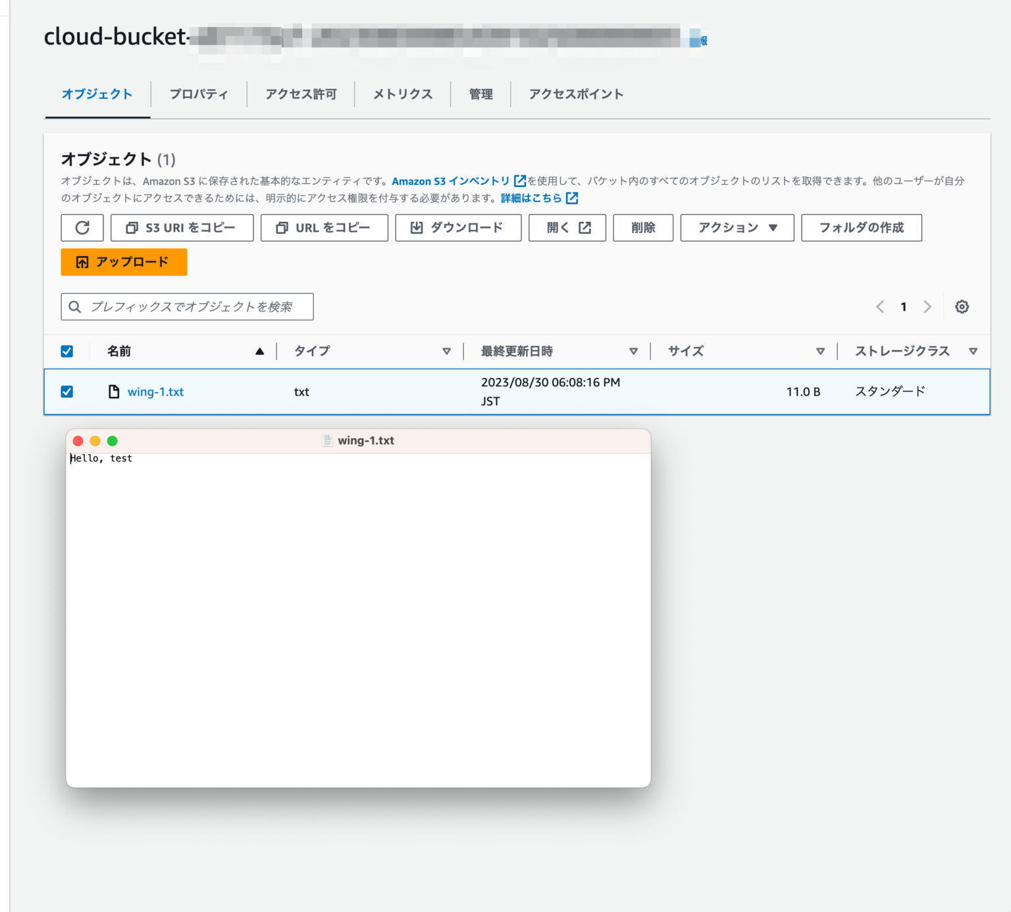Screen dimensions: 1011x912
Task: Click the external link icon beside Amazon S3 インベントリ
Action: coord(519,180)
